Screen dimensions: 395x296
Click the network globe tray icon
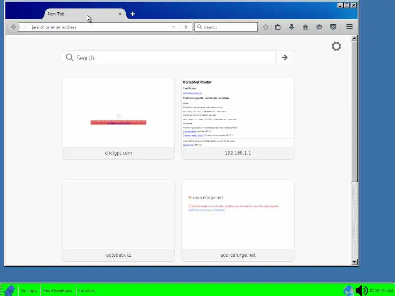[349, 291]
